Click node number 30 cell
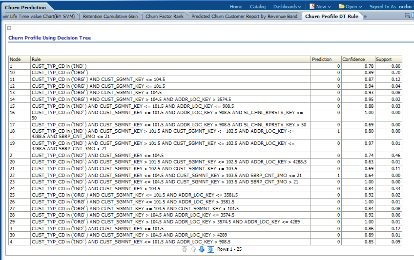The width and height of the screenshot is (414, 260). tap(20, 235)
